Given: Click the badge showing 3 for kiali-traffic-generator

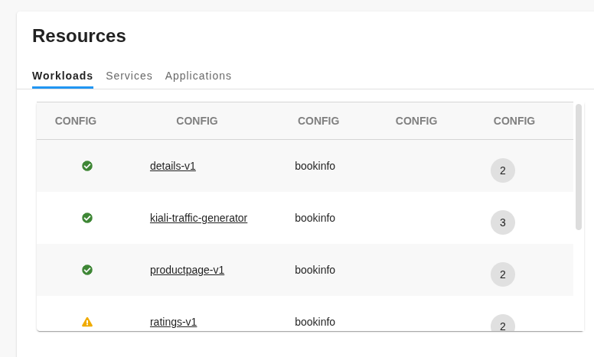Looking at the screenshot, I should click(503, 222).
